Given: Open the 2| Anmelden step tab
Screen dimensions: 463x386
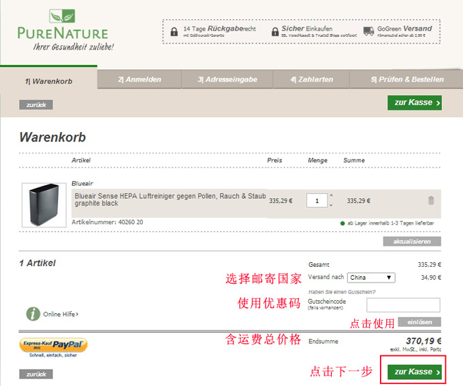Looking at the screenshot, I should (140, 79).
